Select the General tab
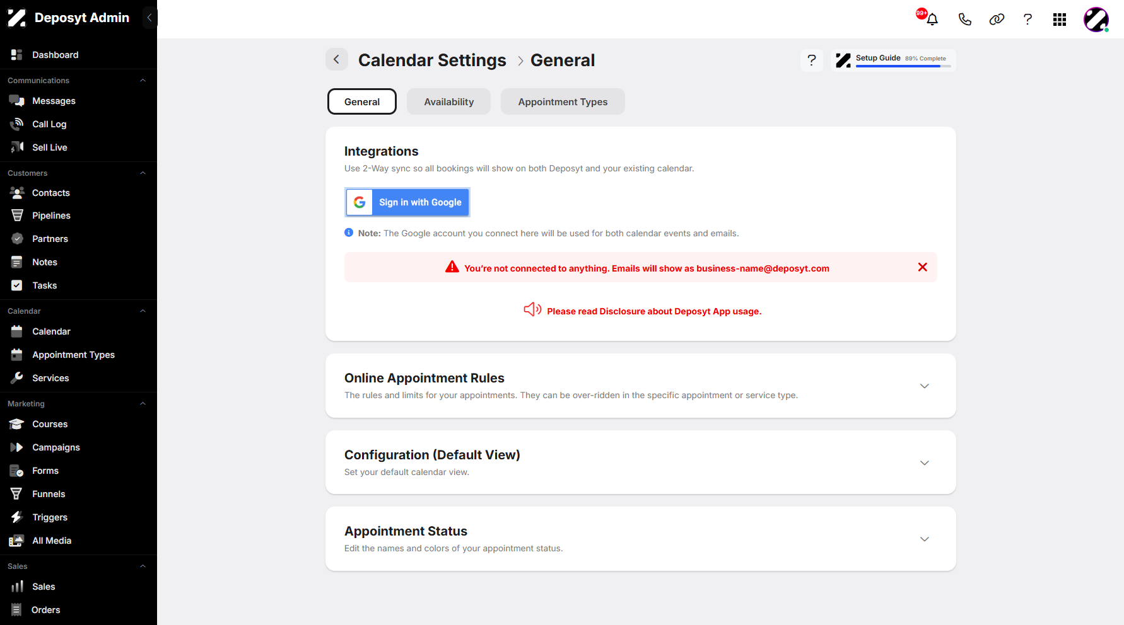This screenshot has height=625, width=1124. coord(362,101)
